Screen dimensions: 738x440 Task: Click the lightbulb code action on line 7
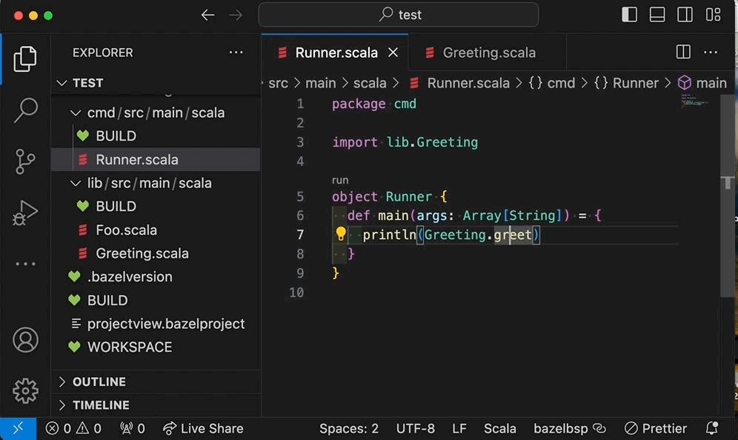coord(340,234)
